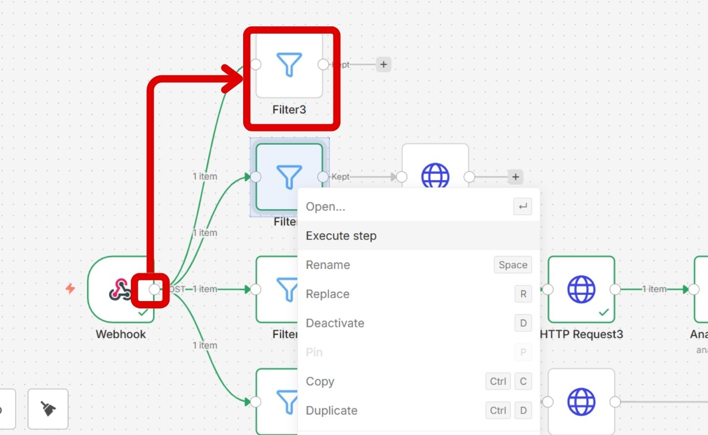Click Replace in the context menu
Screen dimensions: 708x435
tap(328, 294)
